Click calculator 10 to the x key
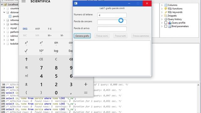Screen dimensions: 201x113 [x=41, y=51]
